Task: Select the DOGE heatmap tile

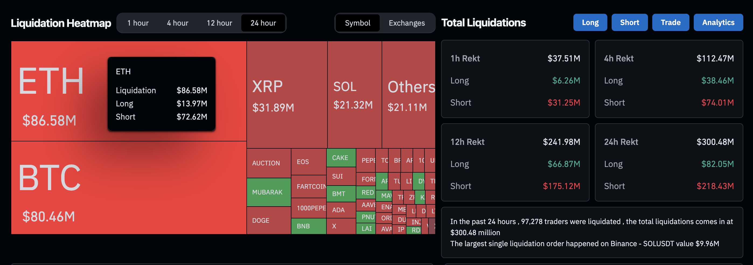Action: click(269, 220)
